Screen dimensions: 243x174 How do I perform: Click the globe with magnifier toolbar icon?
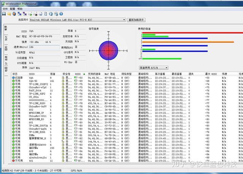tap(56, 14)
